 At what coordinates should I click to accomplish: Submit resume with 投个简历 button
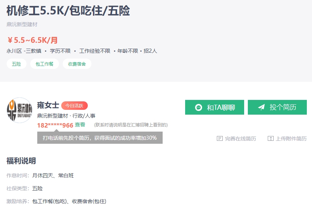[x=277, y=107]
